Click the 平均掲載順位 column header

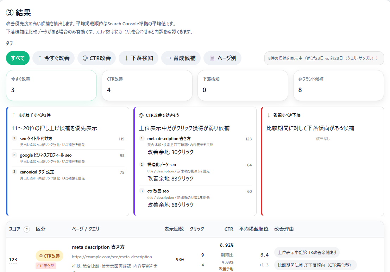pyautogui.click(x=254, y=229)
